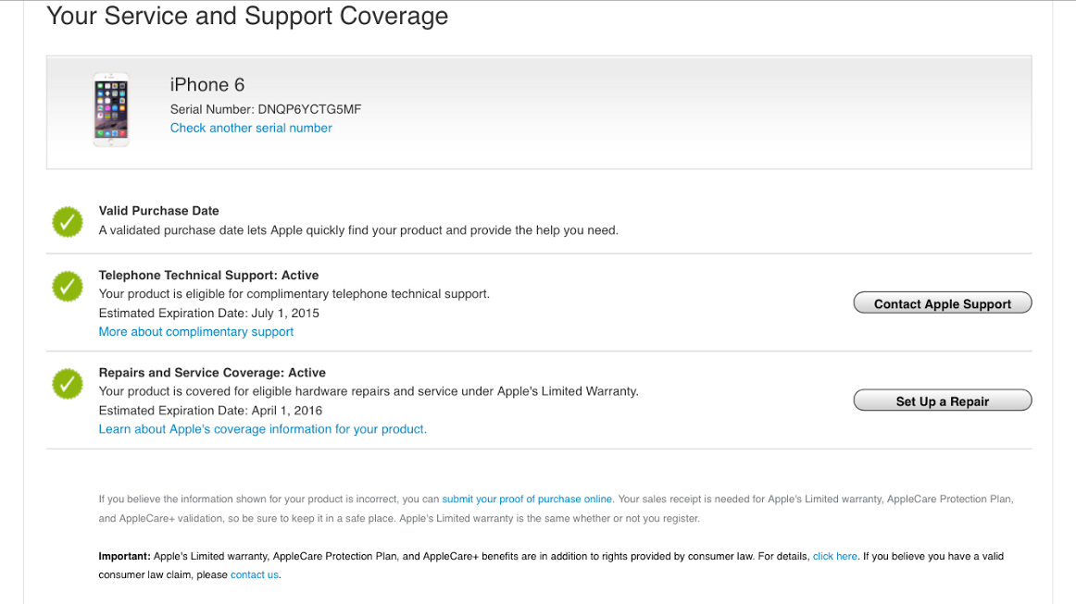The image size is (1076, 604).
Task: Click the iPhone 6 device name heading
Action: [x=207, y=85]
